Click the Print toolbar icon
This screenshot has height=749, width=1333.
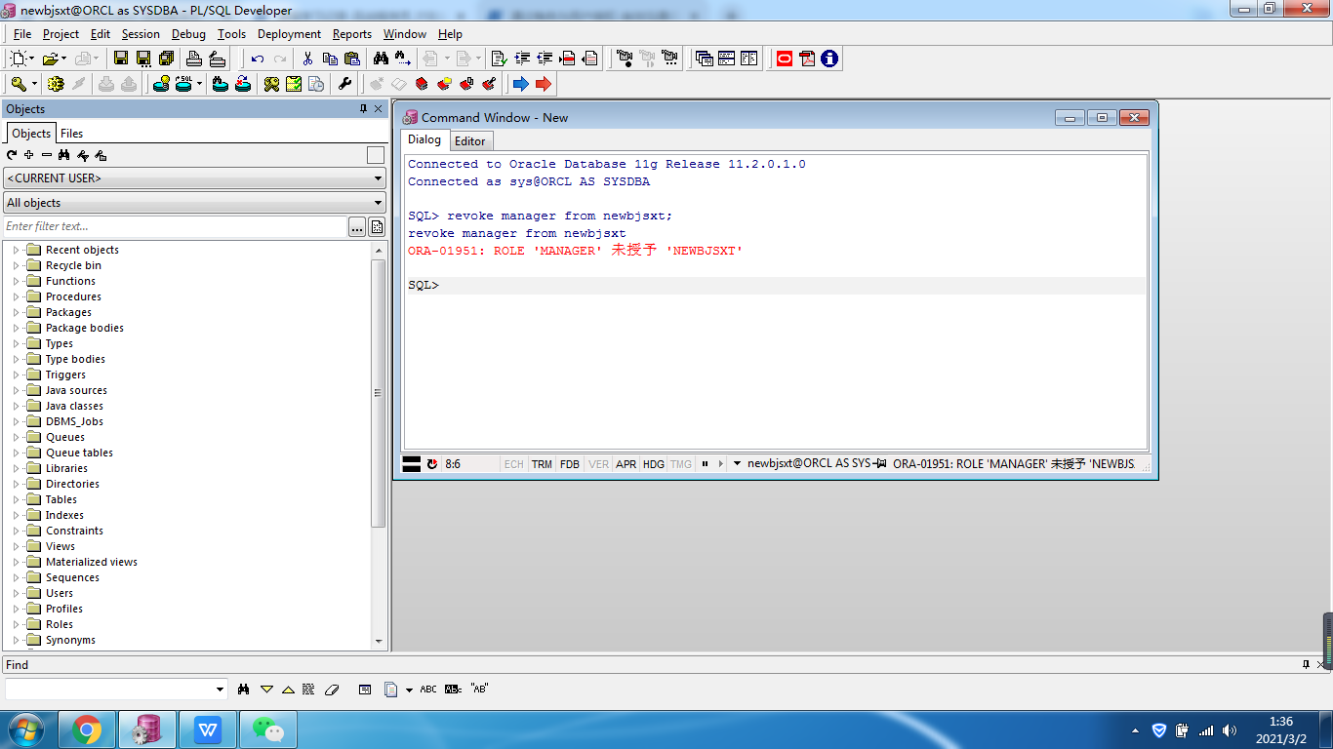click(193, 59)
